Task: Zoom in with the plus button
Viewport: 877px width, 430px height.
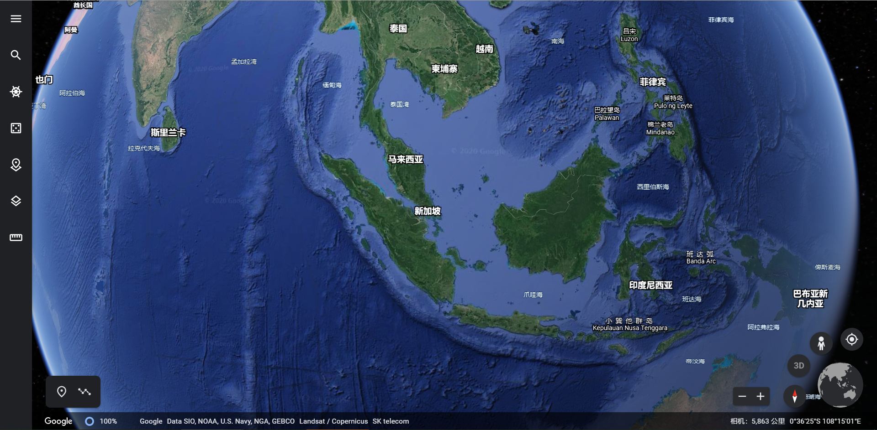Action: click(x=761, y=396)
